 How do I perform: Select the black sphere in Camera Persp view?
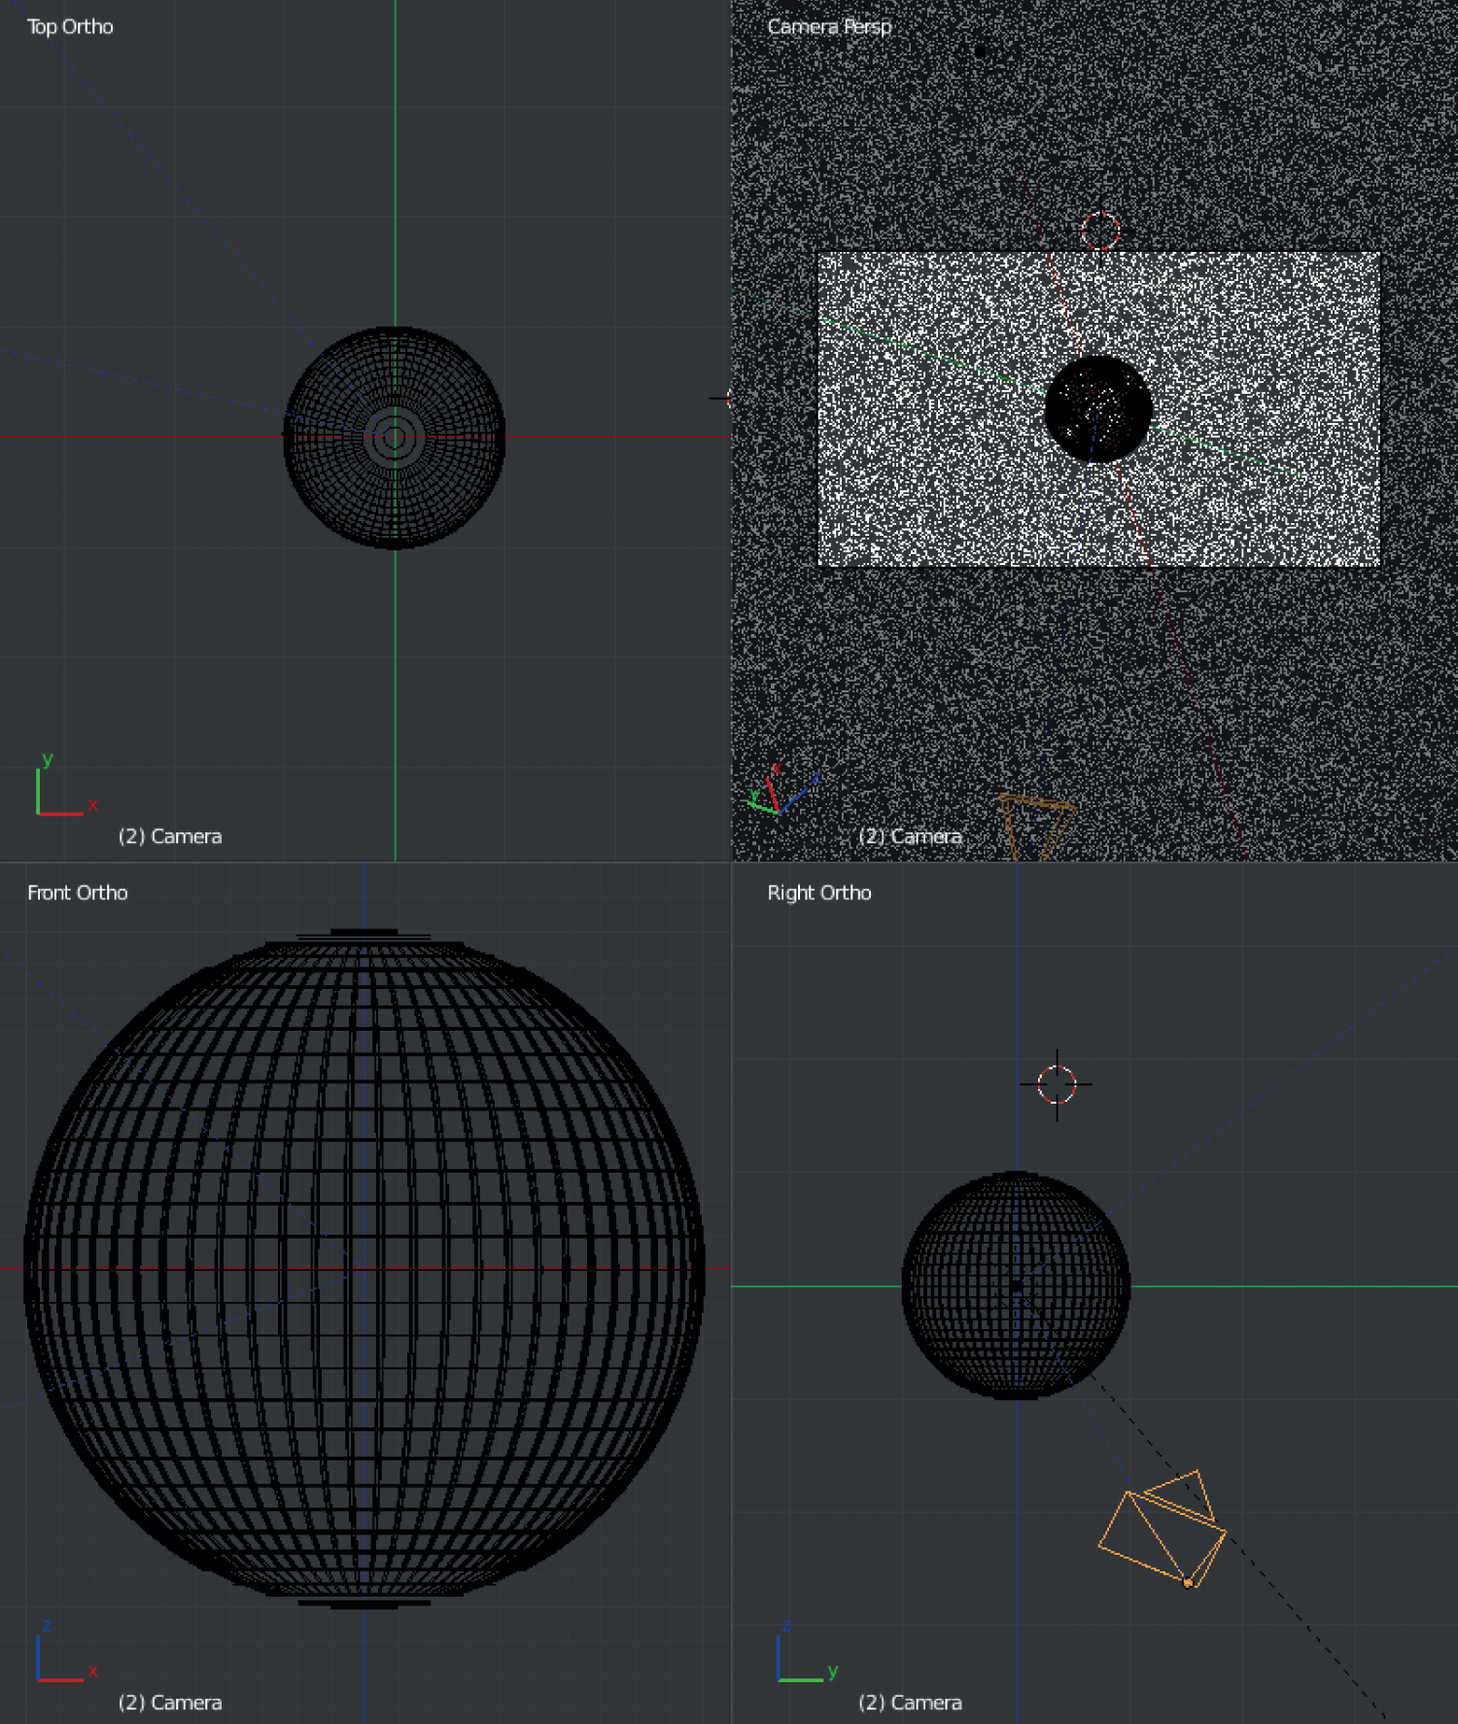(1098, 408)
